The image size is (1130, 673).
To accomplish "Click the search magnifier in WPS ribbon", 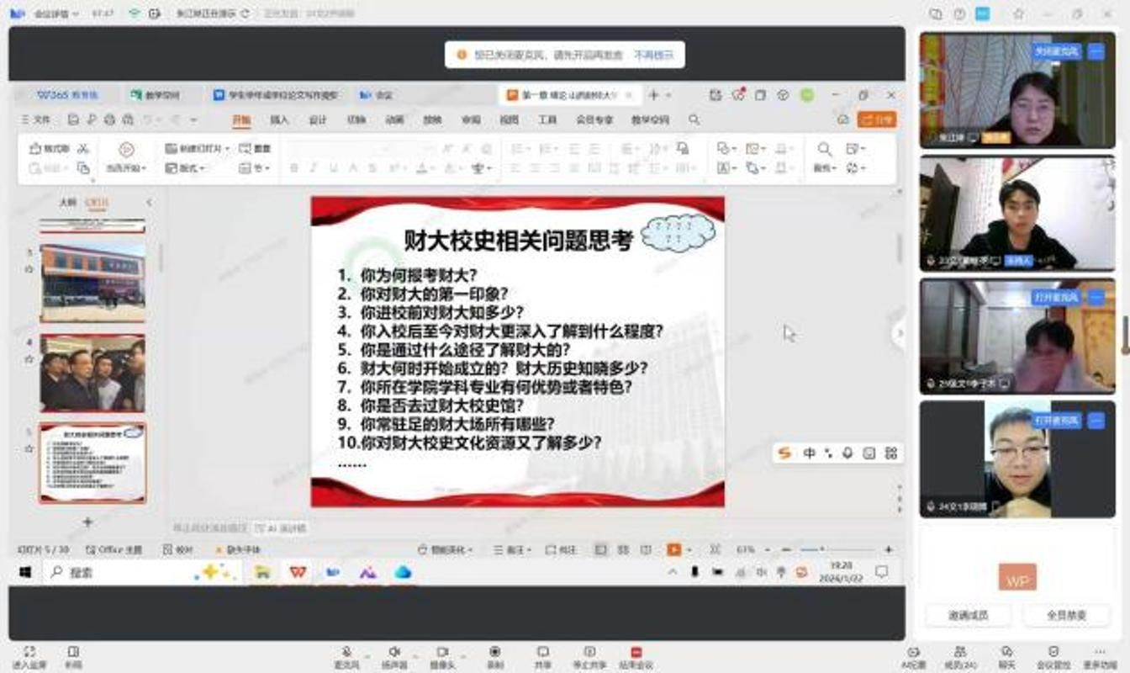I will click(694, 120).
